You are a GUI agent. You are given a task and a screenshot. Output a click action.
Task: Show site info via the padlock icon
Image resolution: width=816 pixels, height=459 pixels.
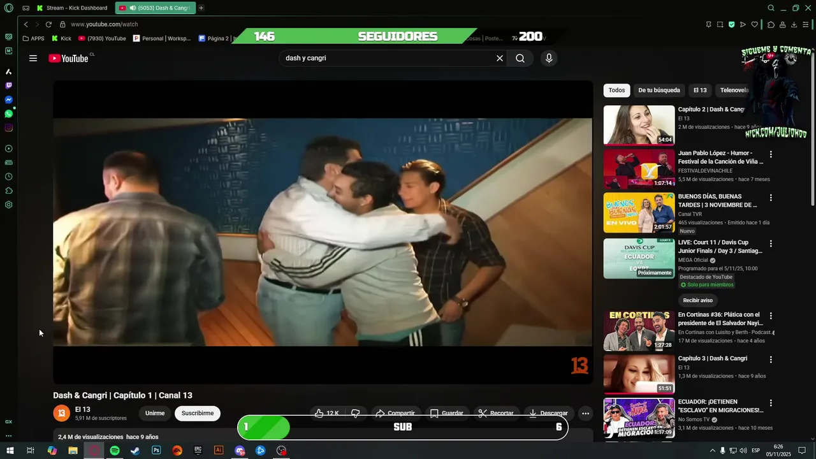point(62,24)
